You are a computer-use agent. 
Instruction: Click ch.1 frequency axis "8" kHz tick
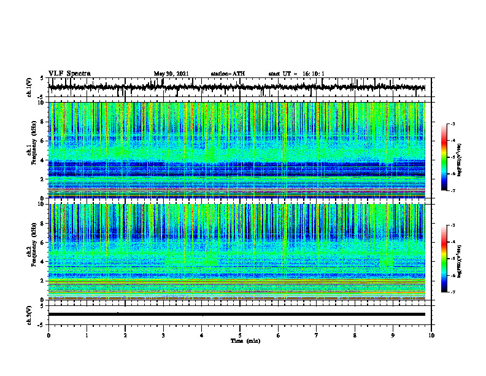[x=44, y=122]
